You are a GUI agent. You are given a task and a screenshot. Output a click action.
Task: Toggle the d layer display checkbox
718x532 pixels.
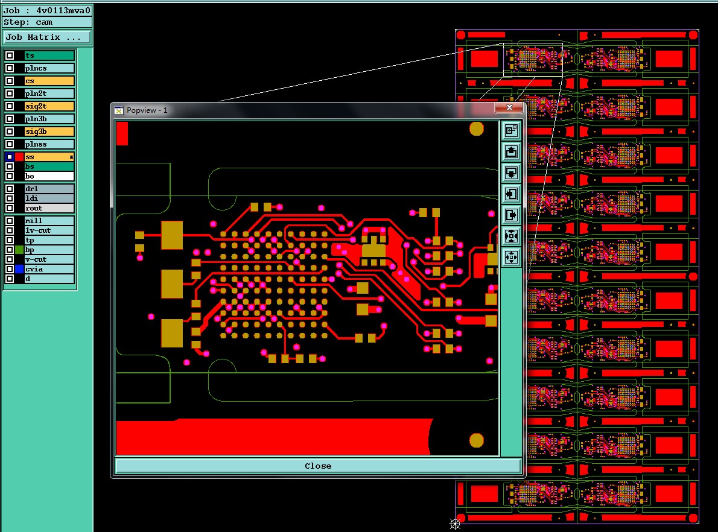coord(10,278)
